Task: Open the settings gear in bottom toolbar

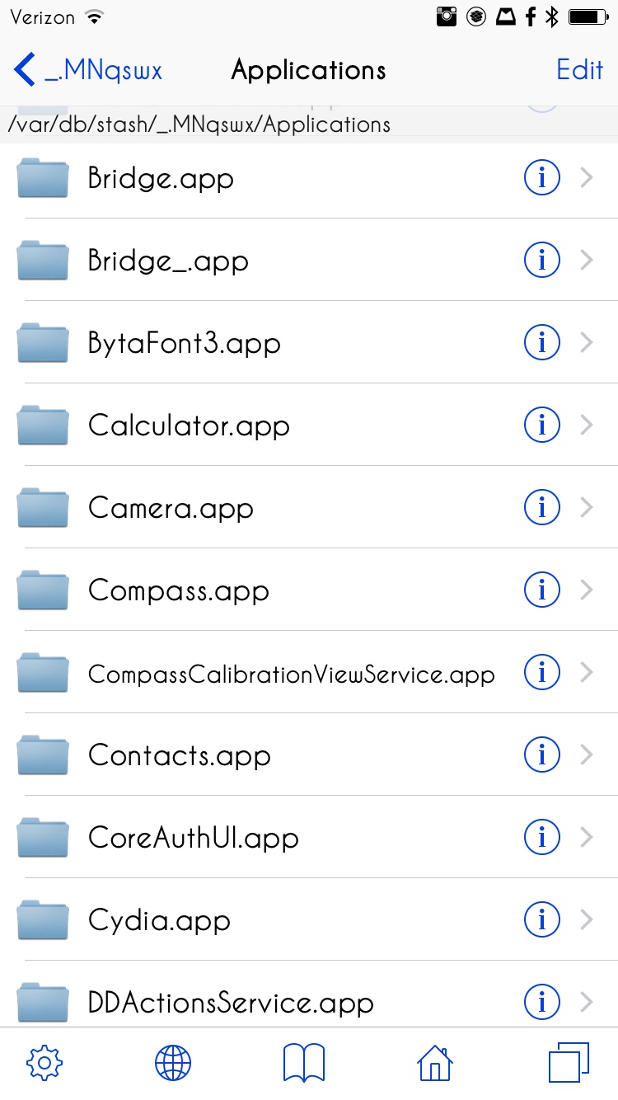Action: pos(44,1063)
